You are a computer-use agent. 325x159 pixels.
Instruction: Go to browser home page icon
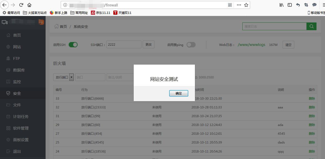click(29, 5)
